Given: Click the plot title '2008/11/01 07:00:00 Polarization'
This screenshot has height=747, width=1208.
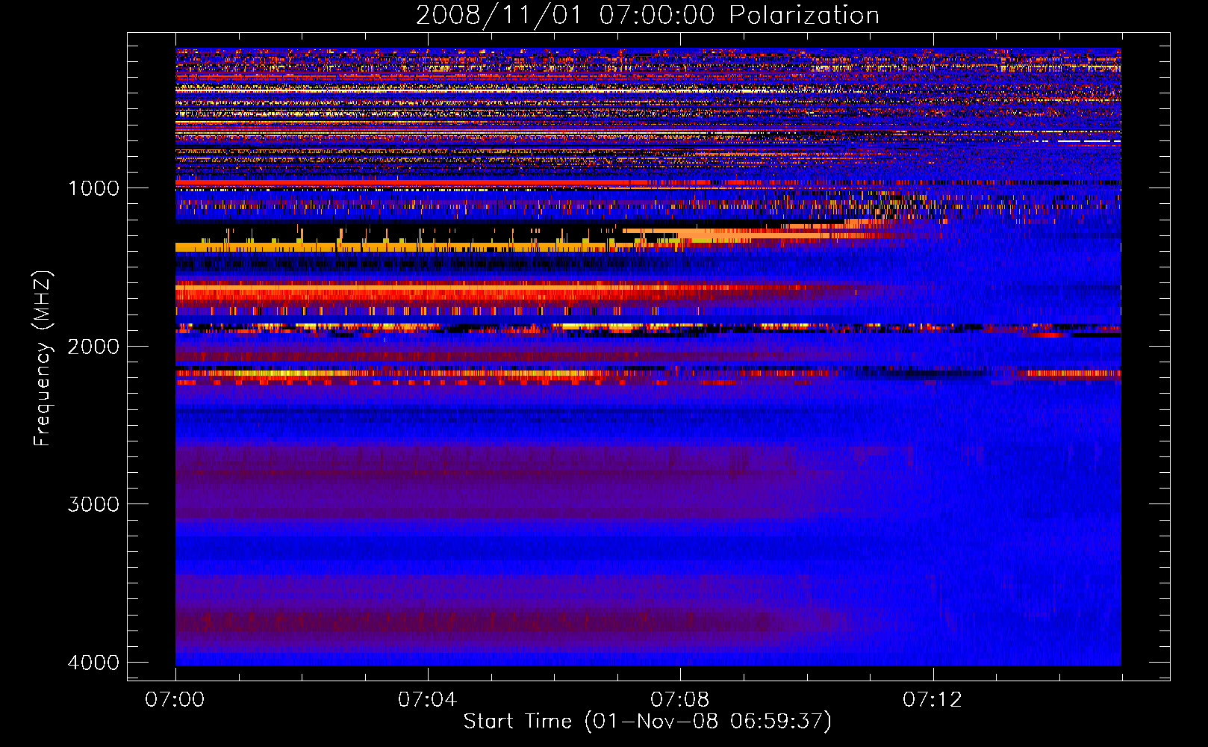Looking at the screenshot, I should point(647,16).
